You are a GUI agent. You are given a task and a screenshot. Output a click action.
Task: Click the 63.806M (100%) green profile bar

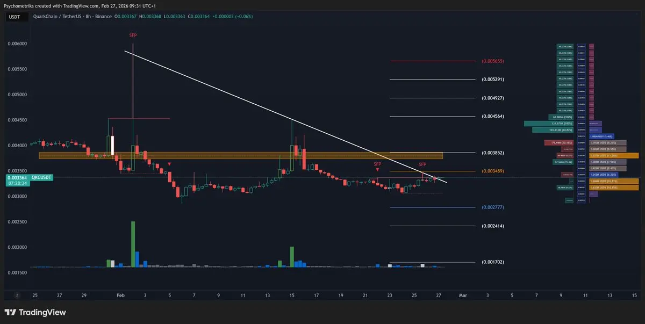point(561,117)
